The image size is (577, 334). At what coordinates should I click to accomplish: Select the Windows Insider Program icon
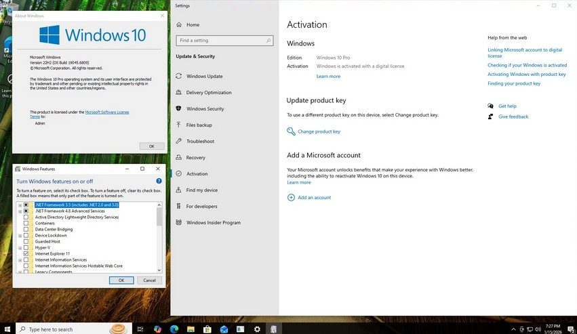(179, 222)
